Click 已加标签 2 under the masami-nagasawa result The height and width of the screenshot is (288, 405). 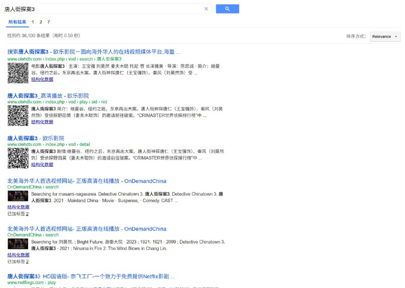pyautogui.click(x=18, y=214)
